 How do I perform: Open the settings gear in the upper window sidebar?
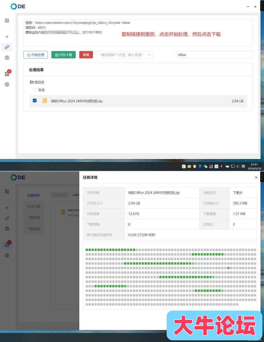[x=7, y=84]
